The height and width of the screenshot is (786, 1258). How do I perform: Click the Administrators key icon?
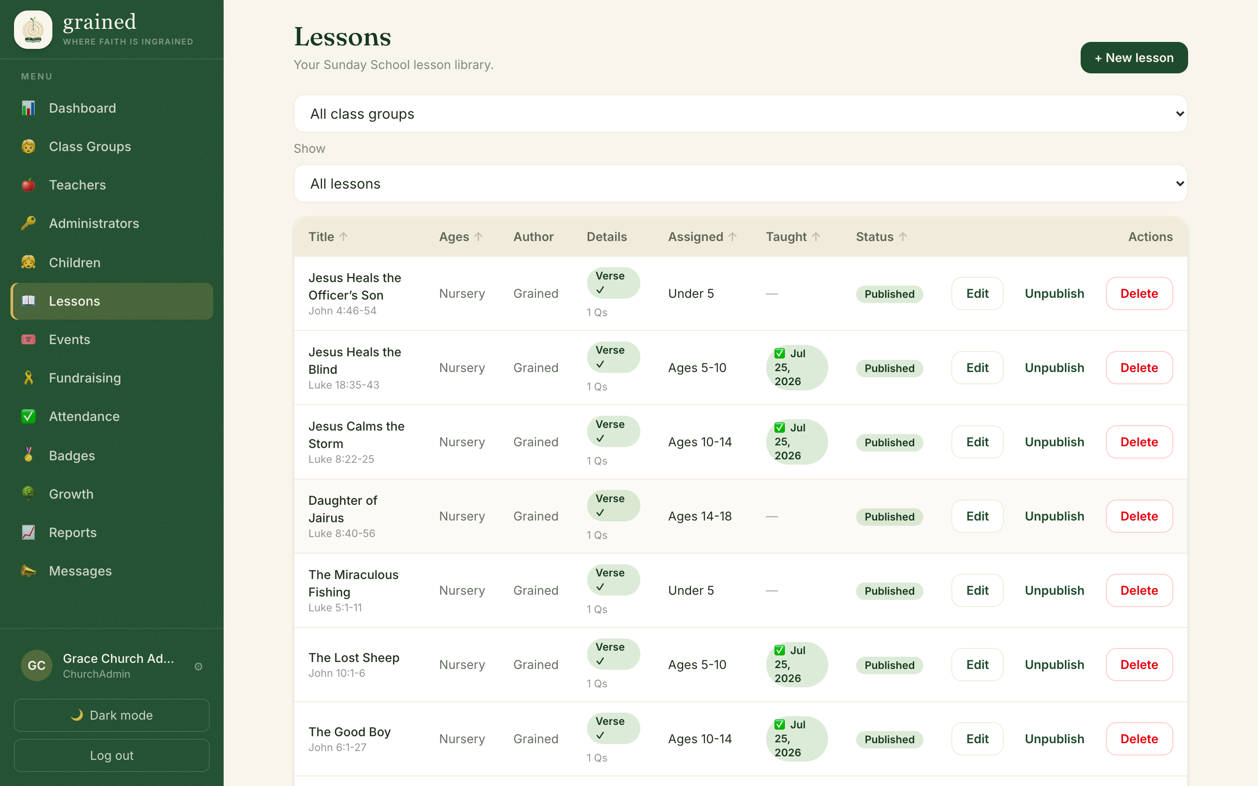click(x=28, y=224)
